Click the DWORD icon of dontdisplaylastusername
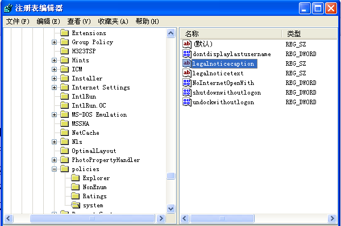 click(187, 54)
